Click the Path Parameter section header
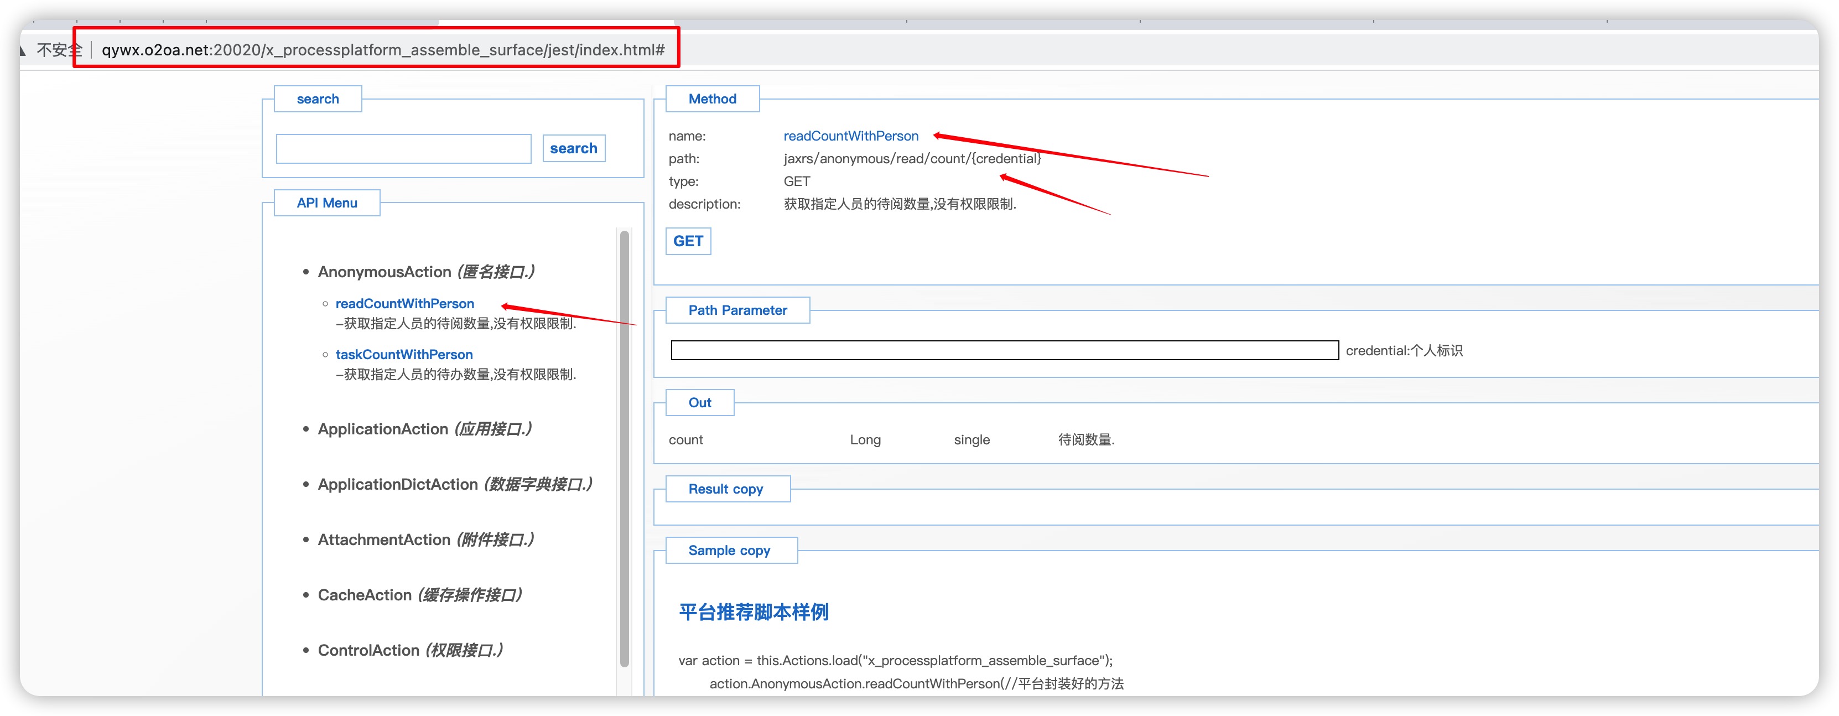The image size is (1839, 716). point(737,310)
